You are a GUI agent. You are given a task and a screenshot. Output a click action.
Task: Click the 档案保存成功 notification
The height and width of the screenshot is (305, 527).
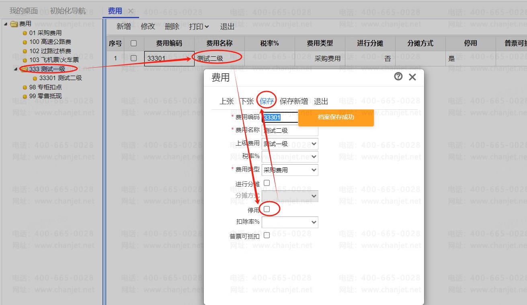[336, 117]
